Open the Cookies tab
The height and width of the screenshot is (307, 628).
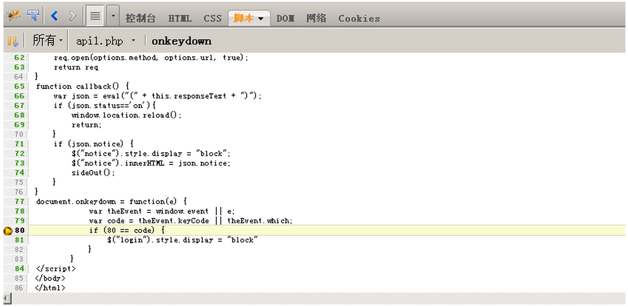click(x=359, y=19)
